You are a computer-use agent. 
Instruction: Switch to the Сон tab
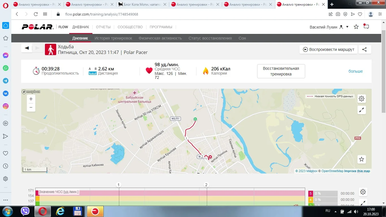click(x=242, y=38)
